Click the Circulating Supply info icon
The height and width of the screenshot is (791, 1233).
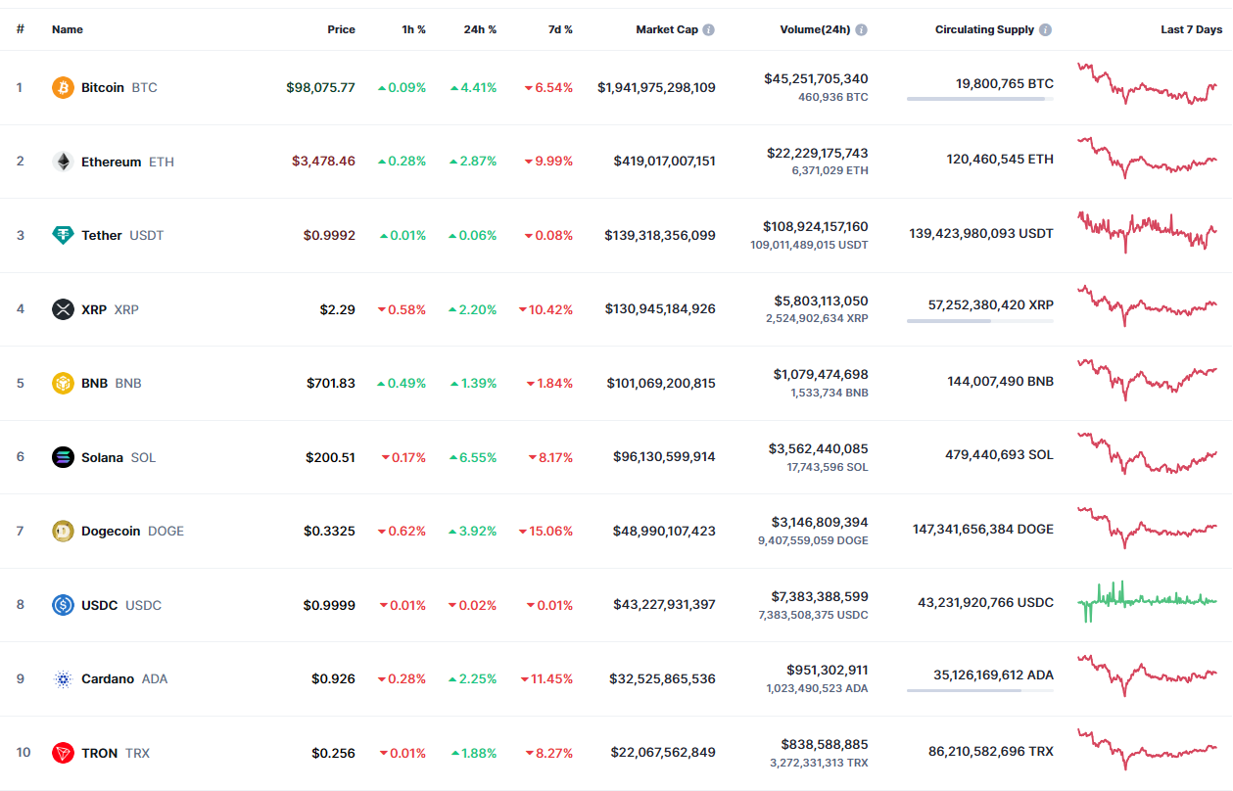coord(1045,29)
